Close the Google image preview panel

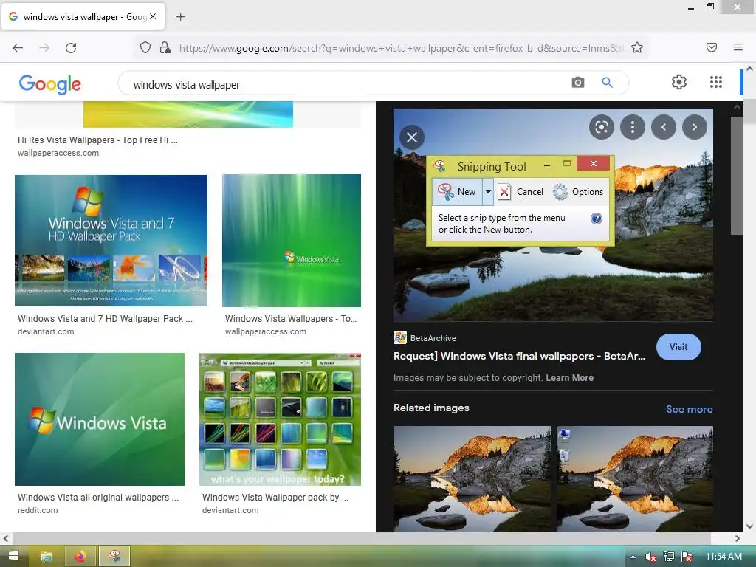pos(412,137)
